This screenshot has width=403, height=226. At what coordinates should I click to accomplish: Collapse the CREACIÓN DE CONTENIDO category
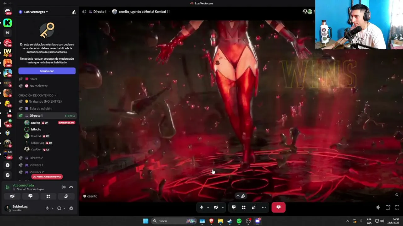[x=37, y=95]
